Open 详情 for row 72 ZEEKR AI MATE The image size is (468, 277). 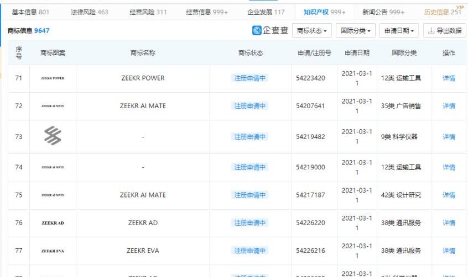coord(449,106)
